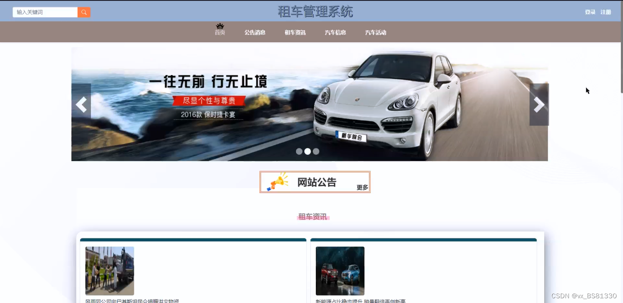
Task: Show the previous carousel slide arrow
Action: (81, 104)
